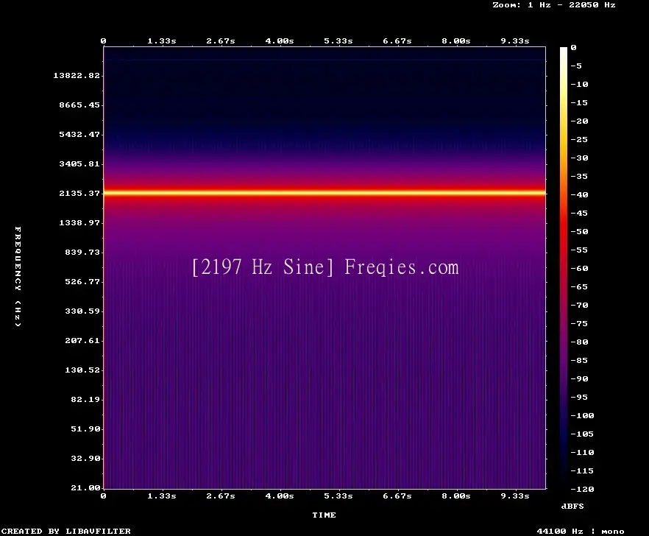Click the FREQUENCY (Hz) vertical axis title

18,277
